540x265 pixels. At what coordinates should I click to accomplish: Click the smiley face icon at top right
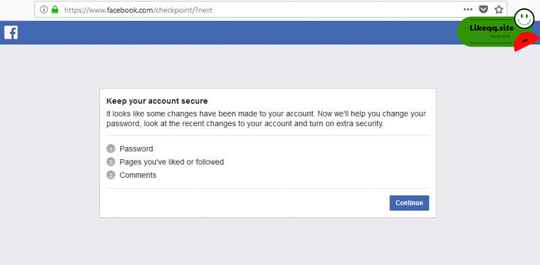(524, 19)
